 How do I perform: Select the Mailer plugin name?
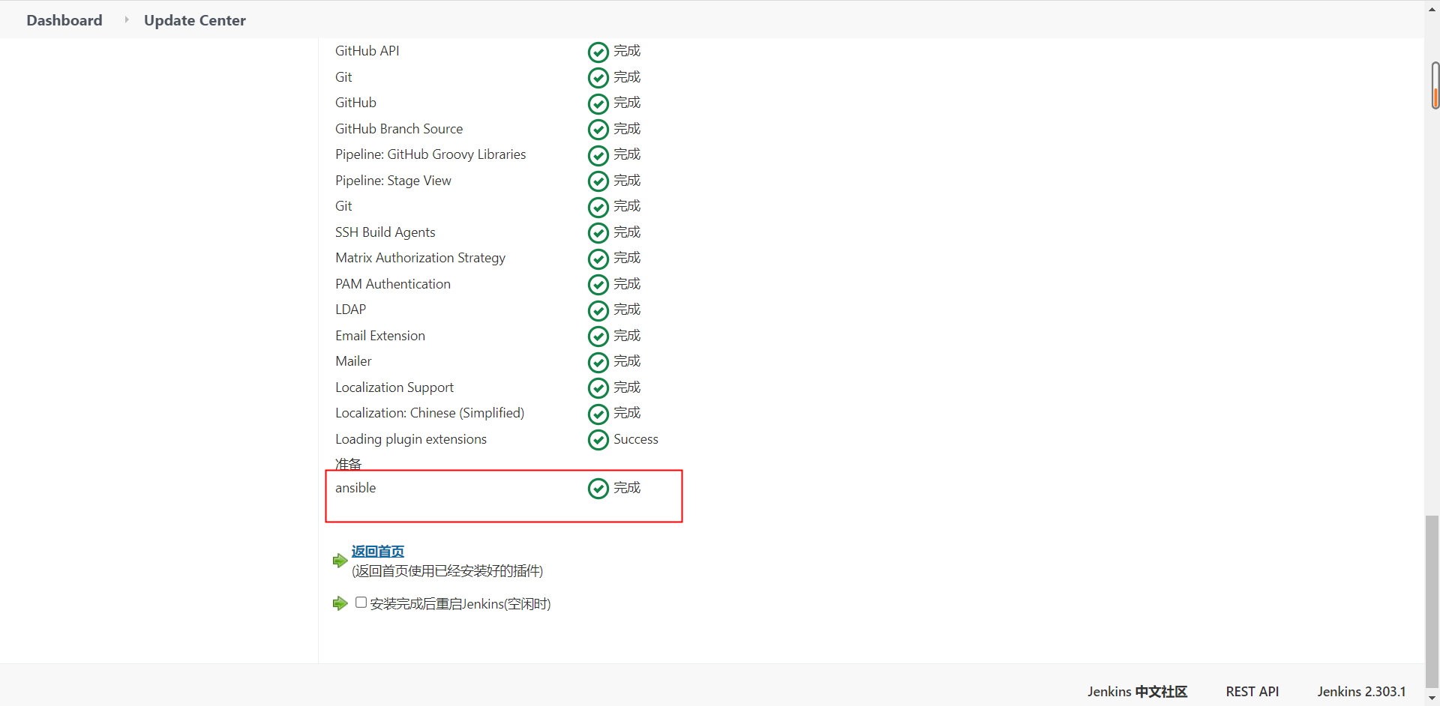click(353, 361)
